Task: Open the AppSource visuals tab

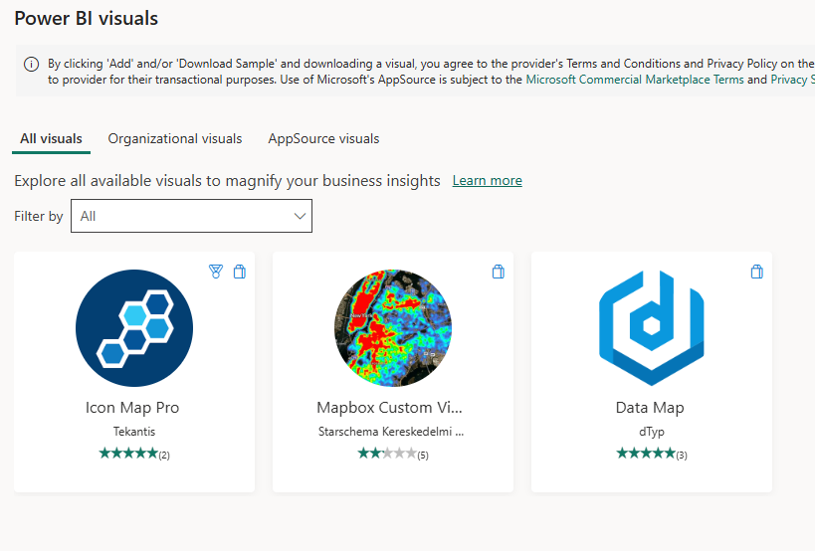Action: [323, 138]
